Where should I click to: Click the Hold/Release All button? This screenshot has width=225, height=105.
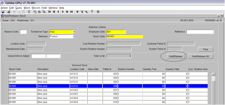[200, 56]
